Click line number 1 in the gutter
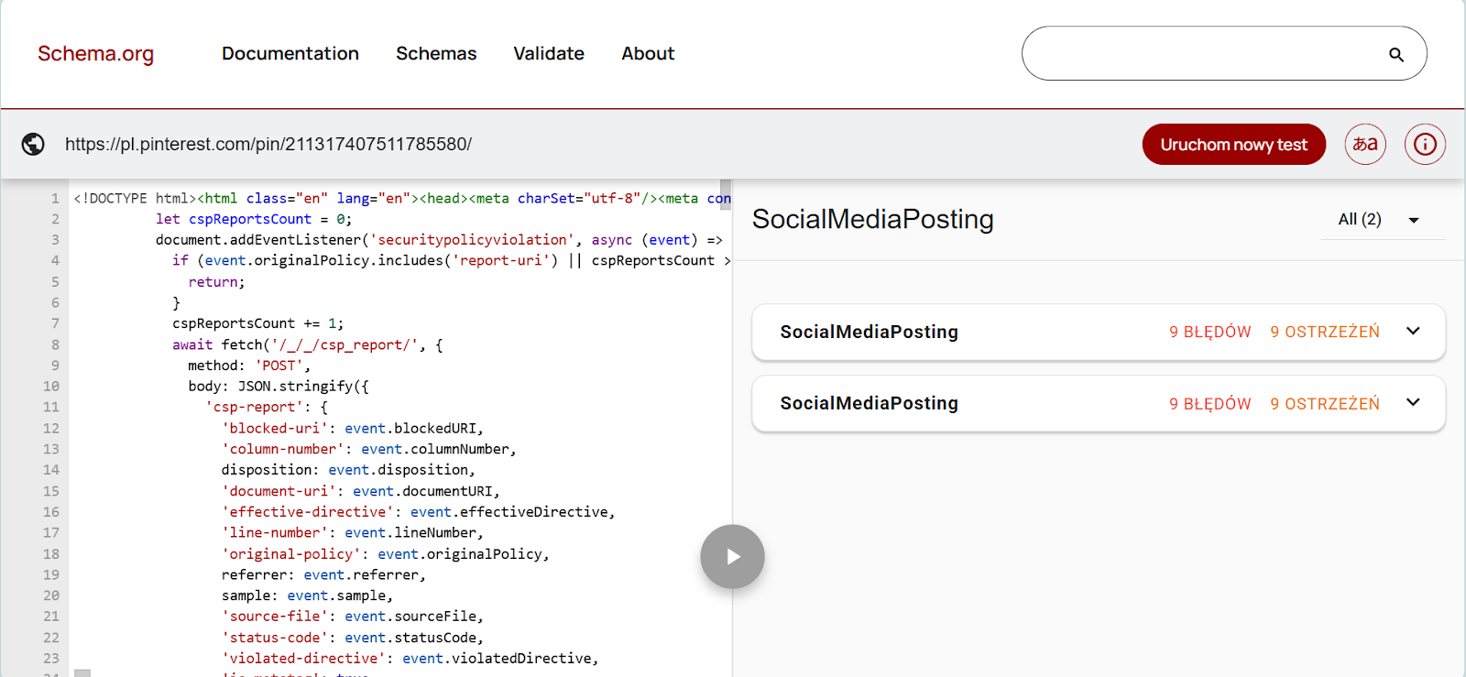The image size is (1466, 677). 55,198
